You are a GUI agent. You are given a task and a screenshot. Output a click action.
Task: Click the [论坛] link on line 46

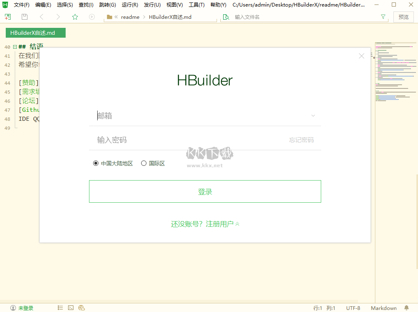(29, 101)
